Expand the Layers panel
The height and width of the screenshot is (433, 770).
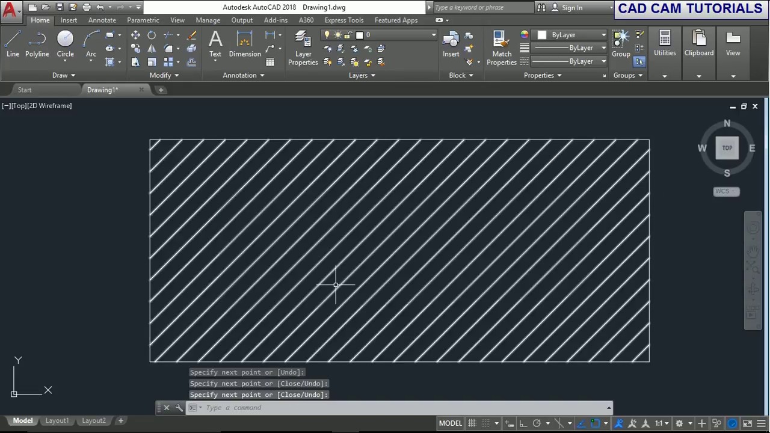point(362,75)
